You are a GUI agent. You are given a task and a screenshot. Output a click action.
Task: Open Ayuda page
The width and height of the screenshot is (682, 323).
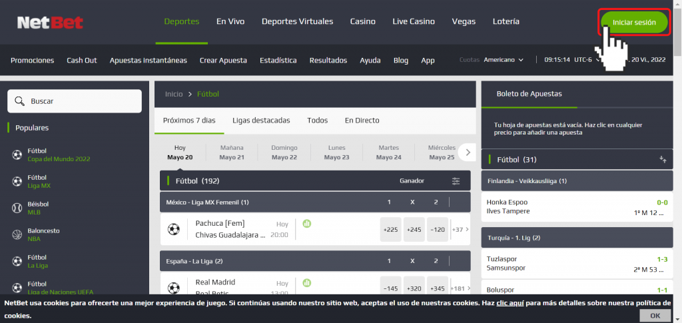click(370, 61)
